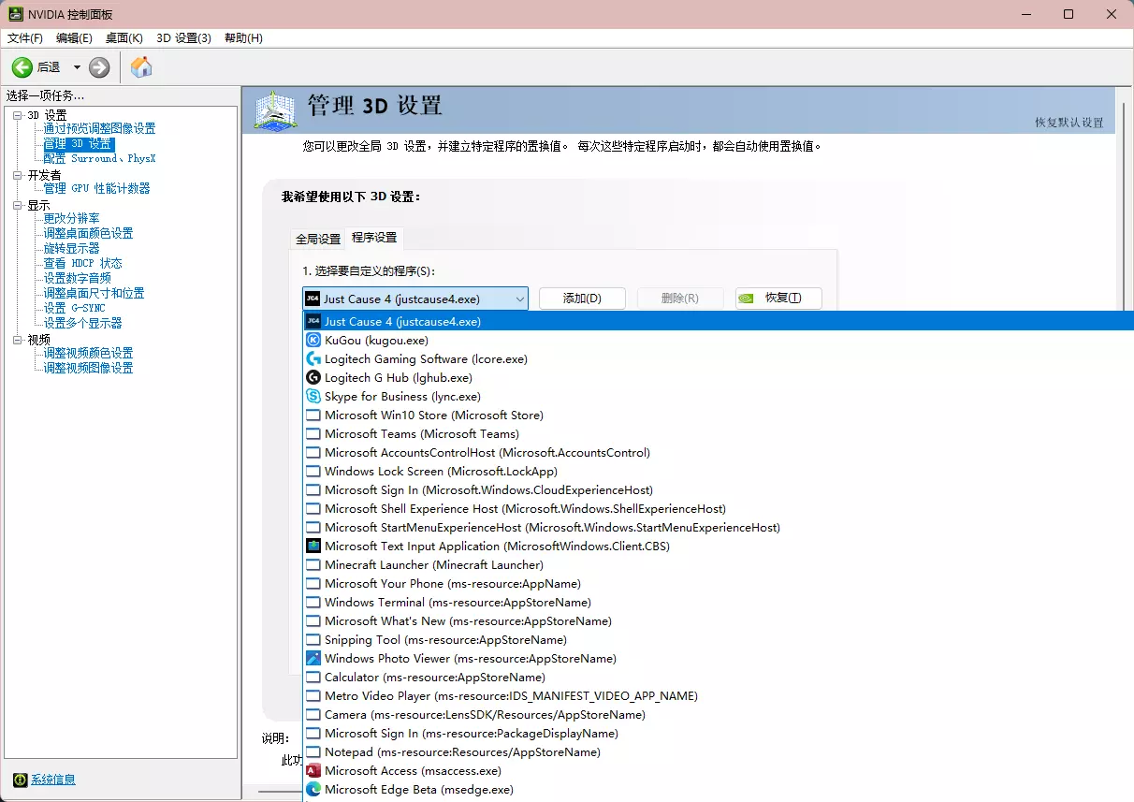Click the Just Cause 4 icon in list
The height and width of the screenshot is (802, 1134).
(x=313, y=321)
